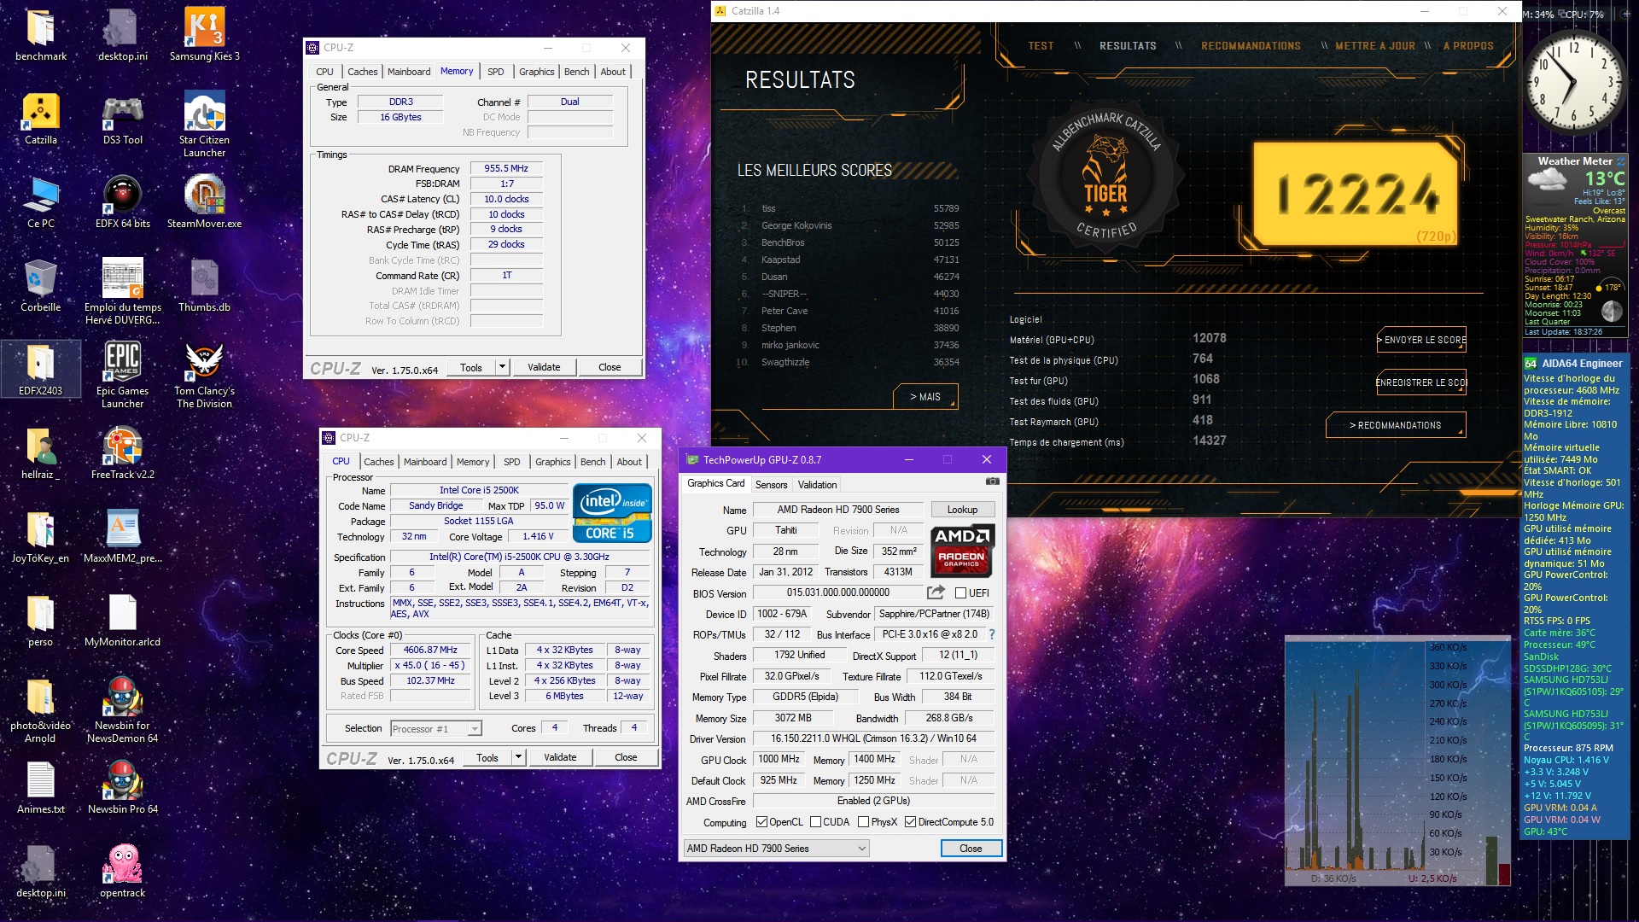Toggle OpenCL checkbox in GPU-Z
This screenshot has width=1639, height=922.
tap(762, 822)
